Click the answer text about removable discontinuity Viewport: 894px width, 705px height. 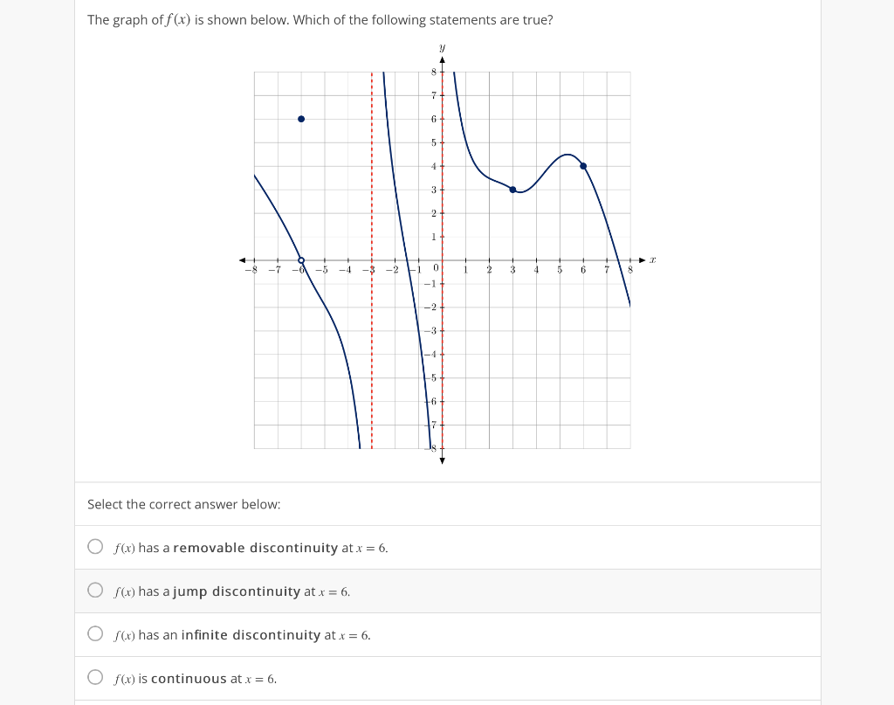(251, 548)
